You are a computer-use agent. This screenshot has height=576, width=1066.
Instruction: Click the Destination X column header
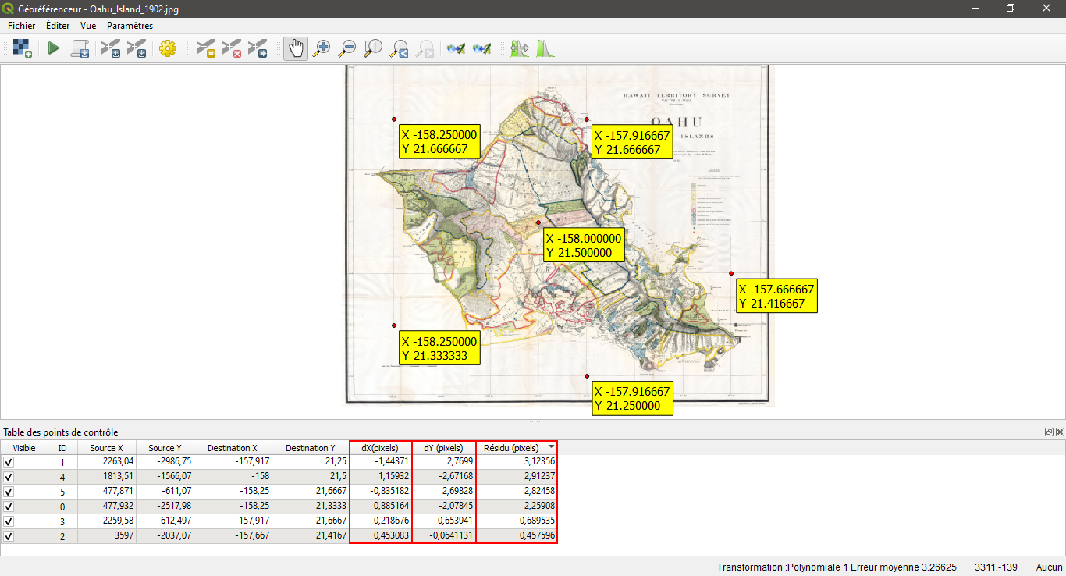click(233, 448)
